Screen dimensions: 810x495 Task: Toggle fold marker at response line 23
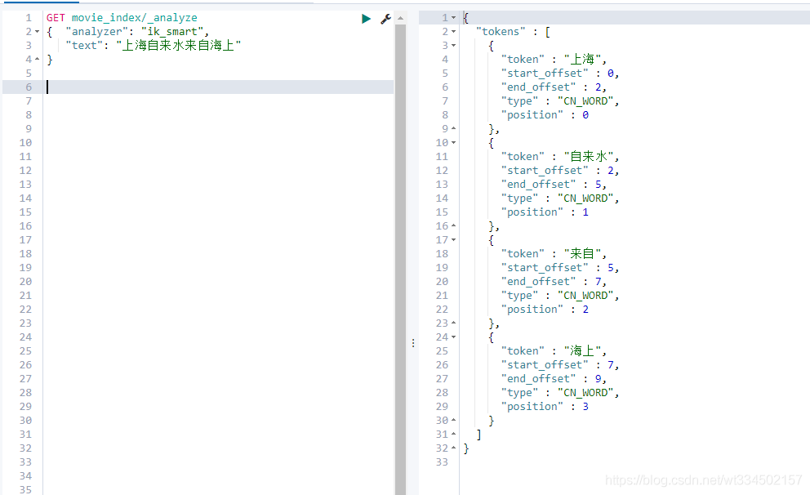tap(453, 323)
